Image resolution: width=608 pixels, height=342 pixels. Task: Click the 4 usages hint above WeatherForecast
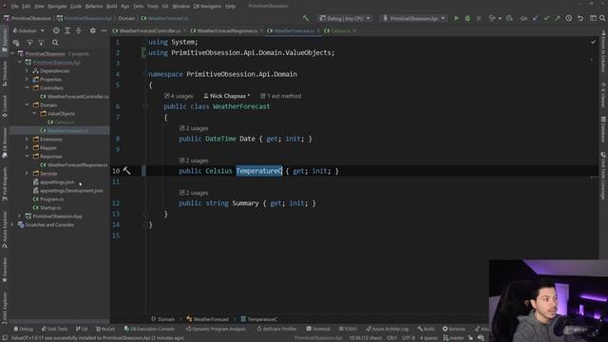[179, 96]
